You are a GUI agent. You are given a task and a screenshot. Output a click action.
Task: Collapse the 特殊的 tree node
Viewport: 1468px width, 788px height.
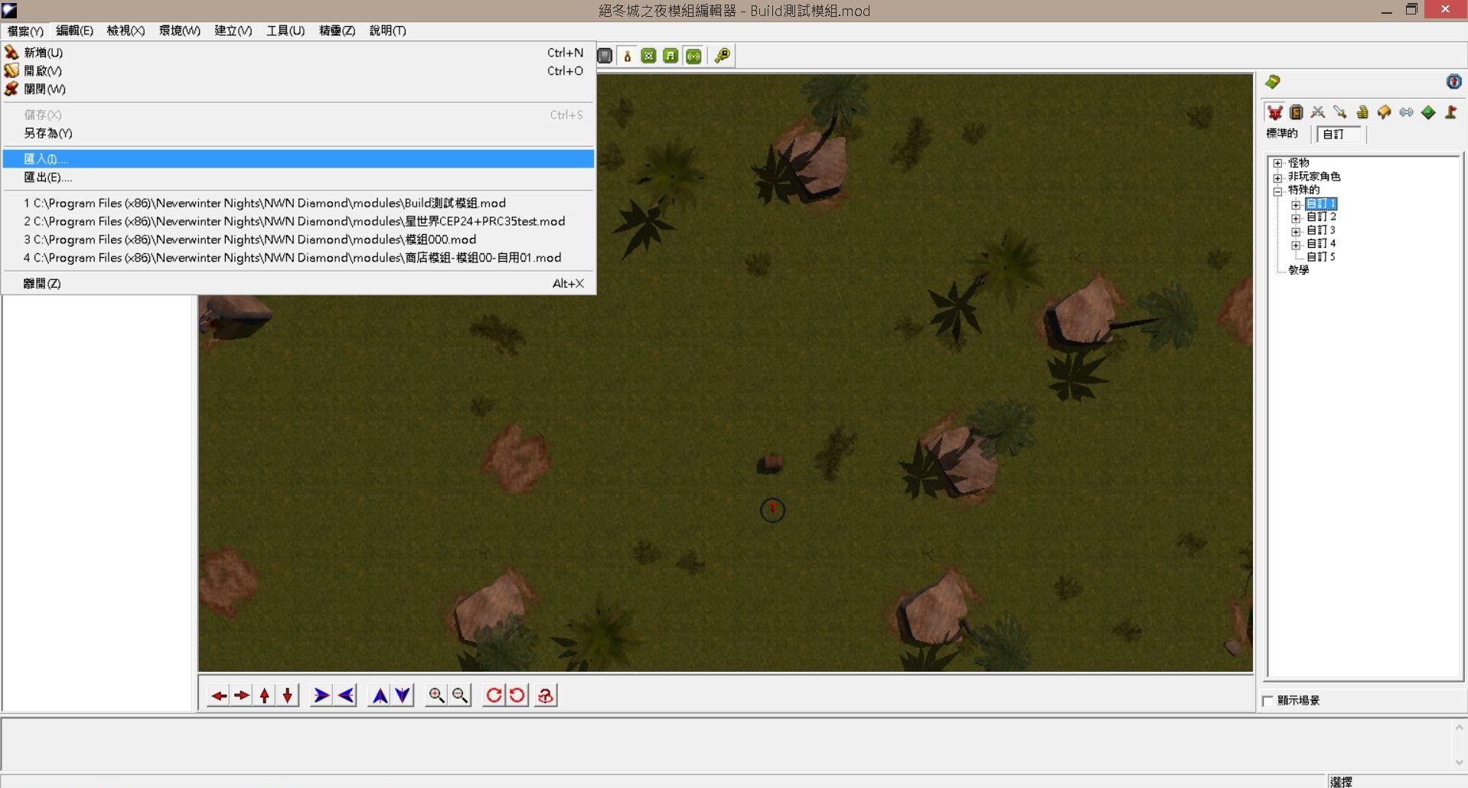pos(1277,190)
